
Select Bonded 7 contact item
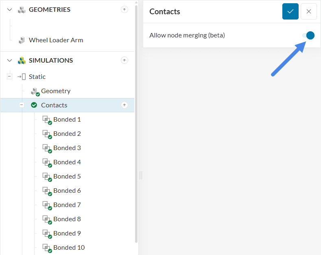point(67,205)
